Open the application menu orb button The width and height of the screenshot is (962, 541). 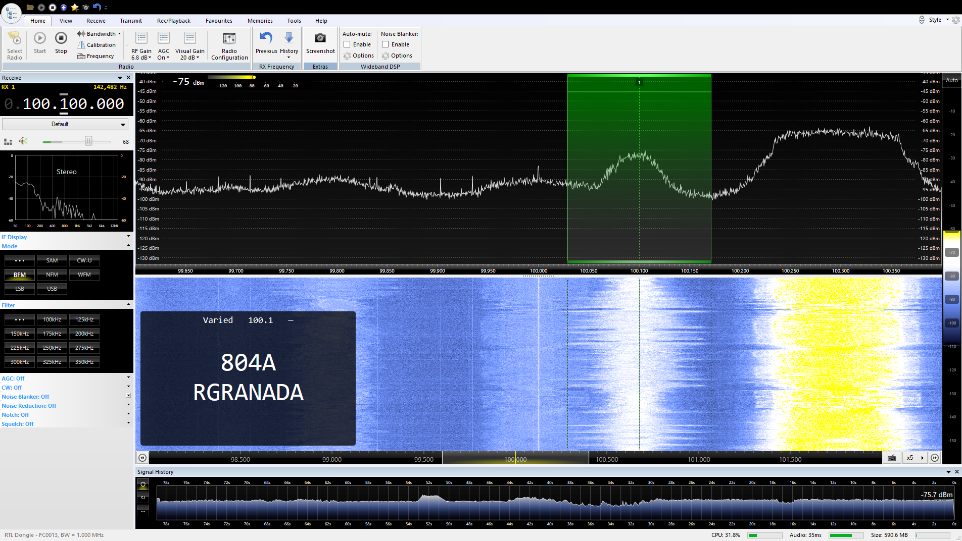(x=11, y=12)
